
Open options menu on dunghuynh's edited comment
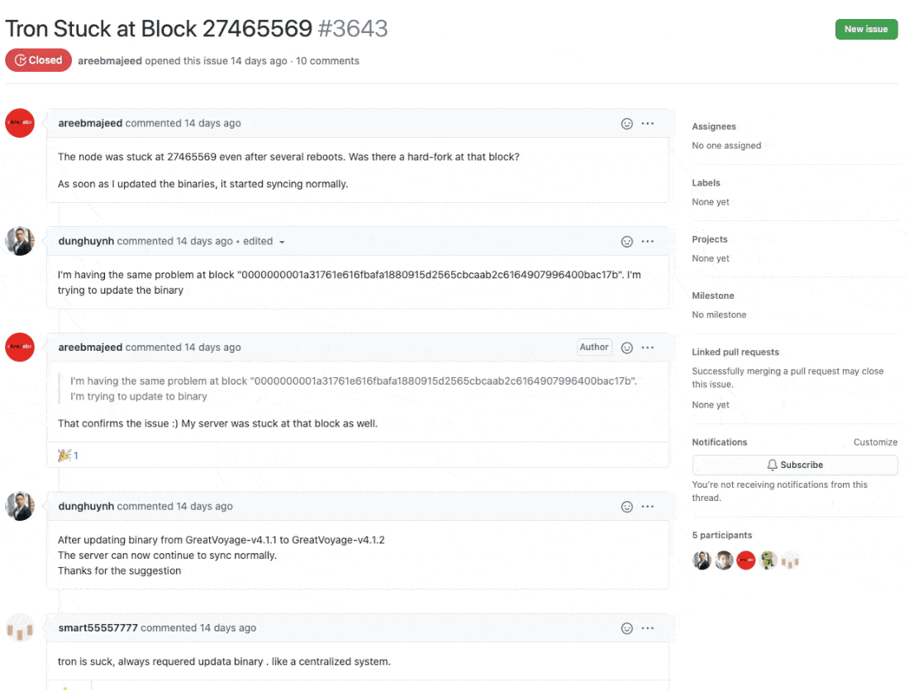648,241
